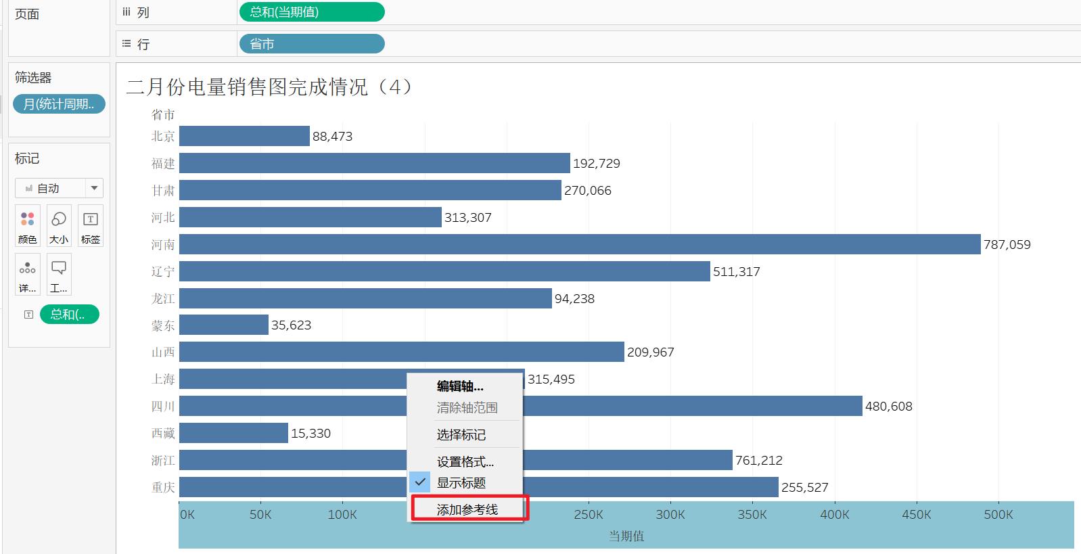Click the 250K axis tick label
Image resolution: width=1081 pixels, height=554 pixels.
[x=589, y=514]
